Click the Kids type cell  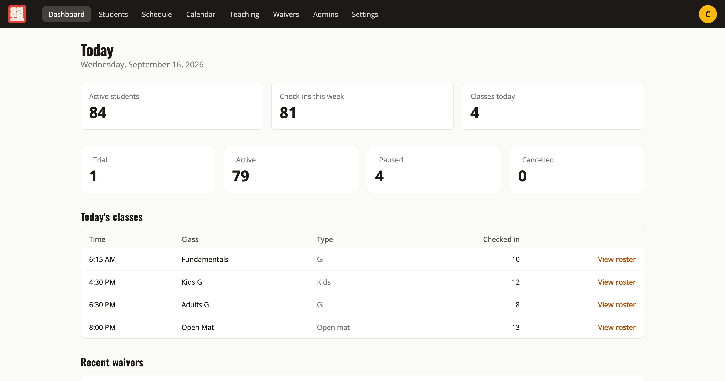click(x=324, y=282)
